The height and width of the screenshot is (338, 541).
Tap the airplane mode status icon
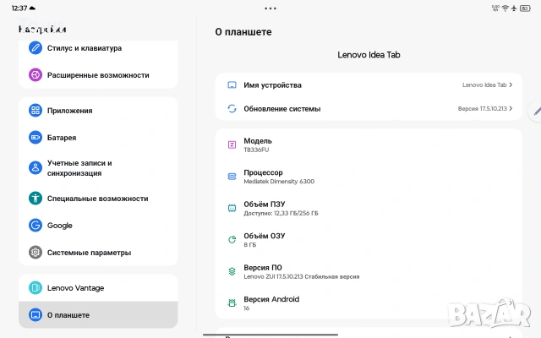(x=514, y=8)
